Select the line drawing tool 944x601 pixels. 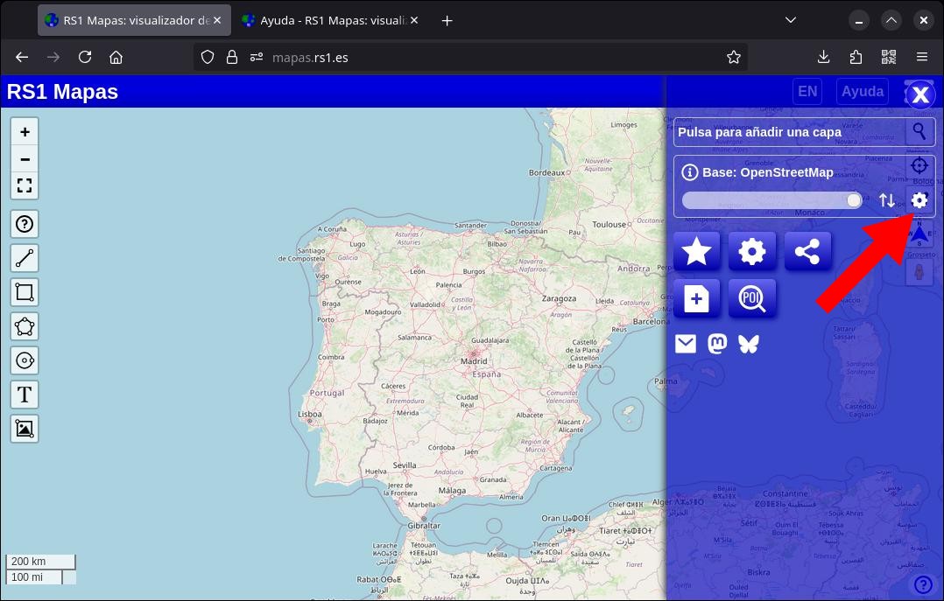pos(25,258)
